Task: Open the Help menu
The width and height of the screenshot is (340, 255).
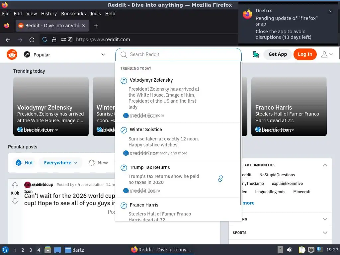Action: [110, 14]
